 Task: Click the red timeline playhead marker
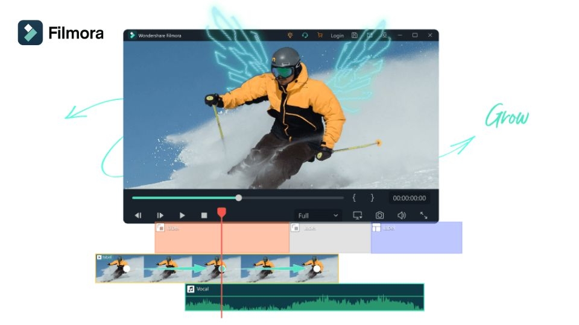[221, 212]
